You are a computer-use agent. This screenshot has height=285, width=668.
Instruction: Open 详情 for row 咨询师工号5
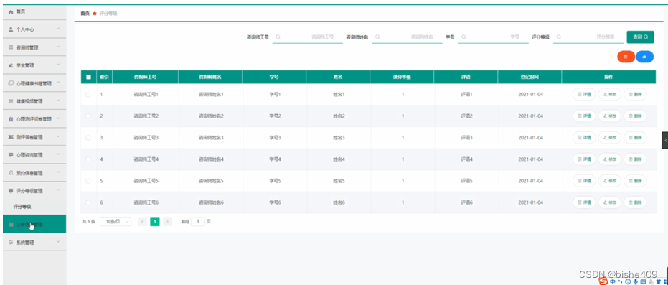584,181
